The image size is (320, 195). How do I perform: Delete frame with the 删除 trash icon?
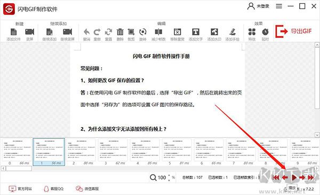pyautogui.click(x=120, y=32)
